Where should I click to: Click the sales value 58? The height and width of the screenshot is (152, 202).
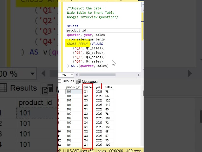(x=107, y=131)
